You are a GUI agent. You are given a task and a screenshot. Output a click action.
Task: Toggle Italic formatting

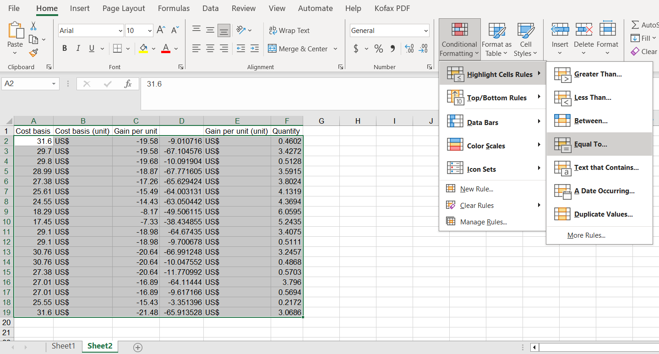tap(78, 49)
